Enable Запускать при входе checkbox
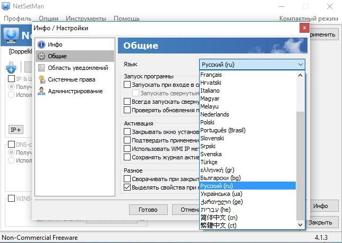Screen dimensions: 342x243 [x=127, y=85]
